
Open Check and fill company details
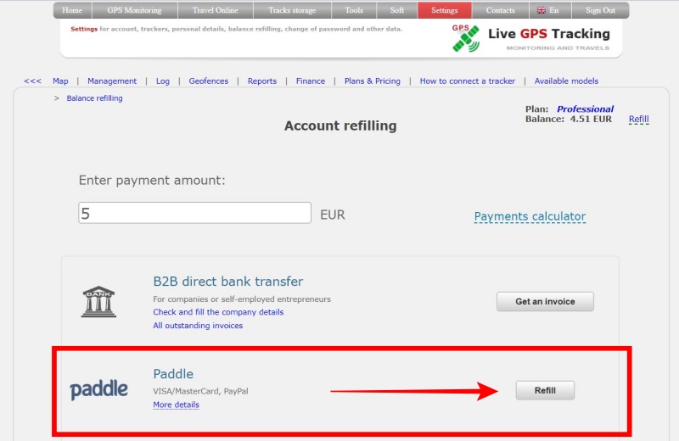click(218, 312)
